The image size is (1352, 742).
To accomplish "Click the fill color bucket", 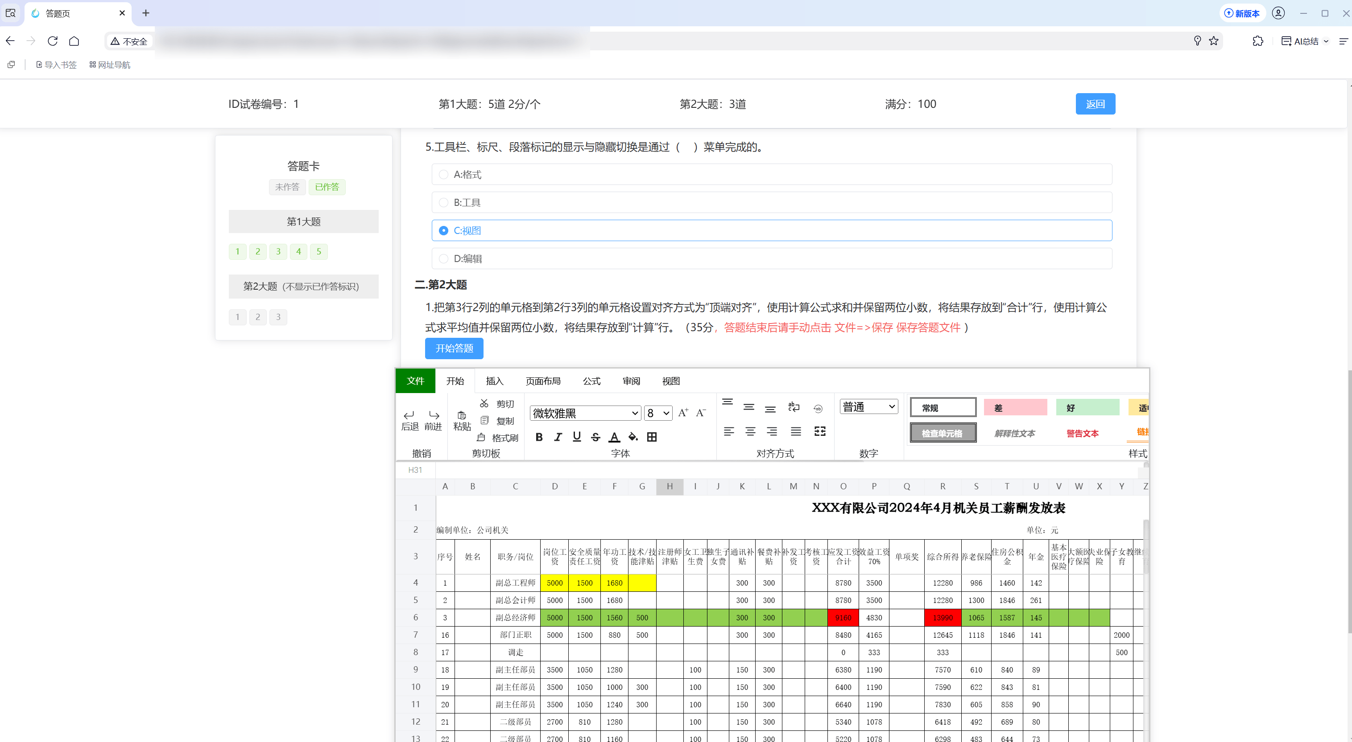I will point(633,437).
